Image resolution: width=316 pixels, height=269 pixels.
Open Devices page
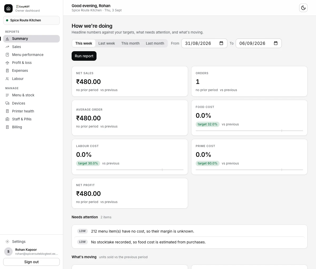click(x=32, y=103)
